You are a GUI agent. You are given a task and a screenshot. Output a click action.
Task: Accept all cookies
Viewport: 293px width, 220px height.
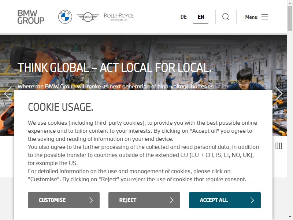pyautogui.click(x=225, y=200)
